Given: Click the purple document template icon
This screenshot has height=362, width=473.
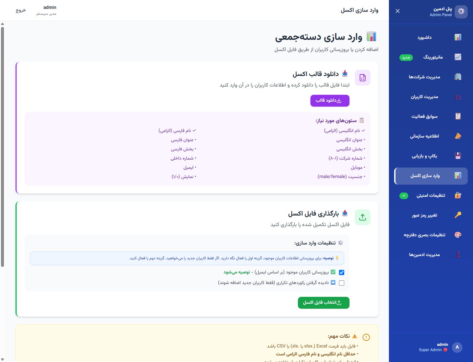Looking at the screenshot, I should 363,78.
